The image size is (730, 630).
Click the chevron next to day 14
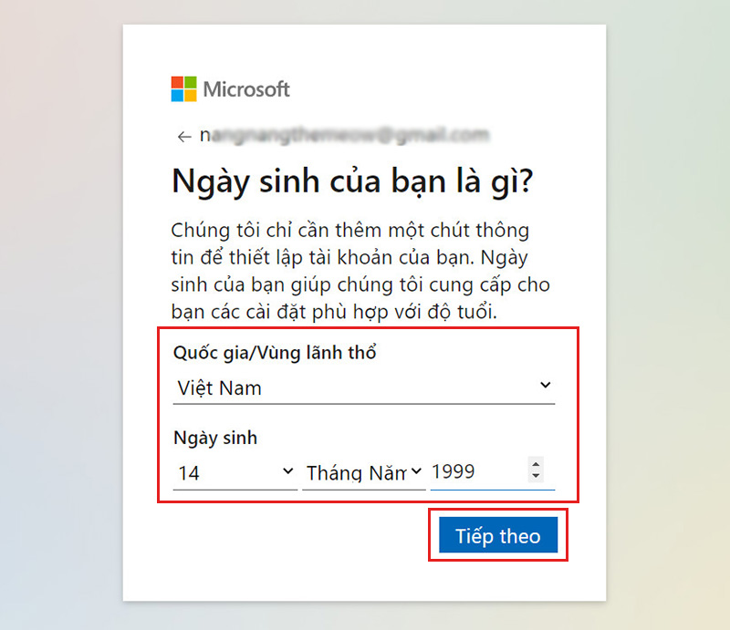(x=288, y=471)
